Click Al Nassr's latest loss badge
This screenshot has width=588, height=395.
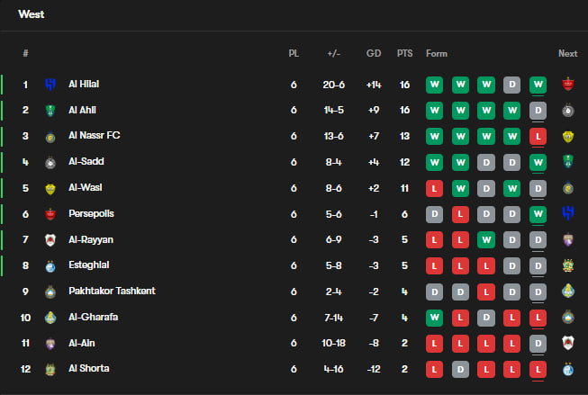click(538, 137)
